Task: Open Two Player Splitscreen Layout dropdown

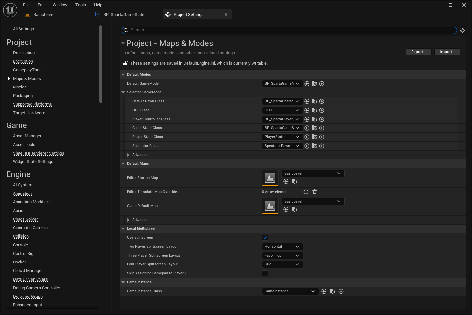Action: (282, 247)
